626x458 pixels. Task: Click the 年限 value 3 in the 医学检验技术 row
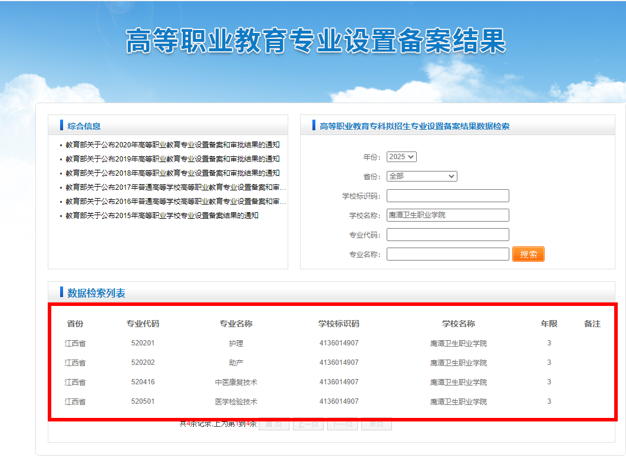pyautogui.click(x=549, y=401)
